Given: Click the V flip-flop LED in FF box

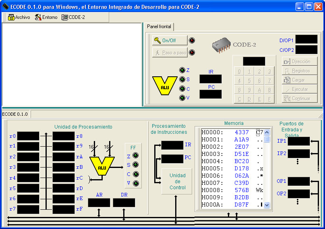Looking at the screenshot, I should coord(136,183).
